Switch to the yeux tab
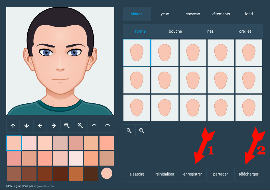270x190 pixels. coord(165,14)
